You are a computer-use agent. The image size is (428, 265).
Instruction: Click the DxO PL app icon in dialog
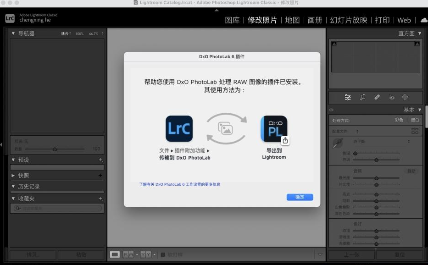[x=274, y=129]
